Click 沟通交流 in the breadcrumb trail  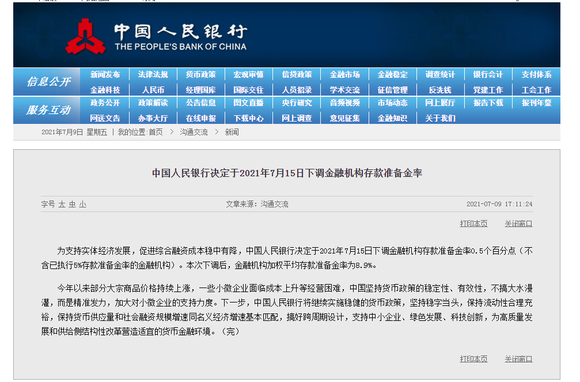tap(193, 132)
